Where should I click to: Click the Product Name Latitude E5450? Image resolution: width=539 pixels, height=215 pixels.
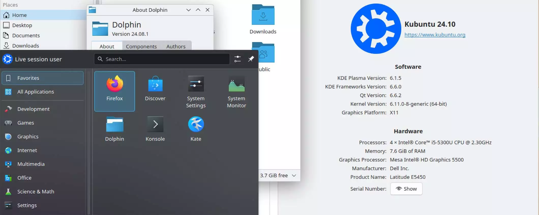click(408, 177)
